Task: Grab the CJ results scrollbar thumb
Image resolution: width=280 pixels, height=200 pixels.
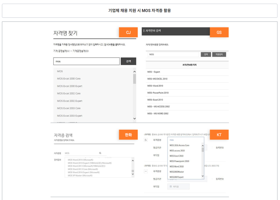Action: click(134, 79)
